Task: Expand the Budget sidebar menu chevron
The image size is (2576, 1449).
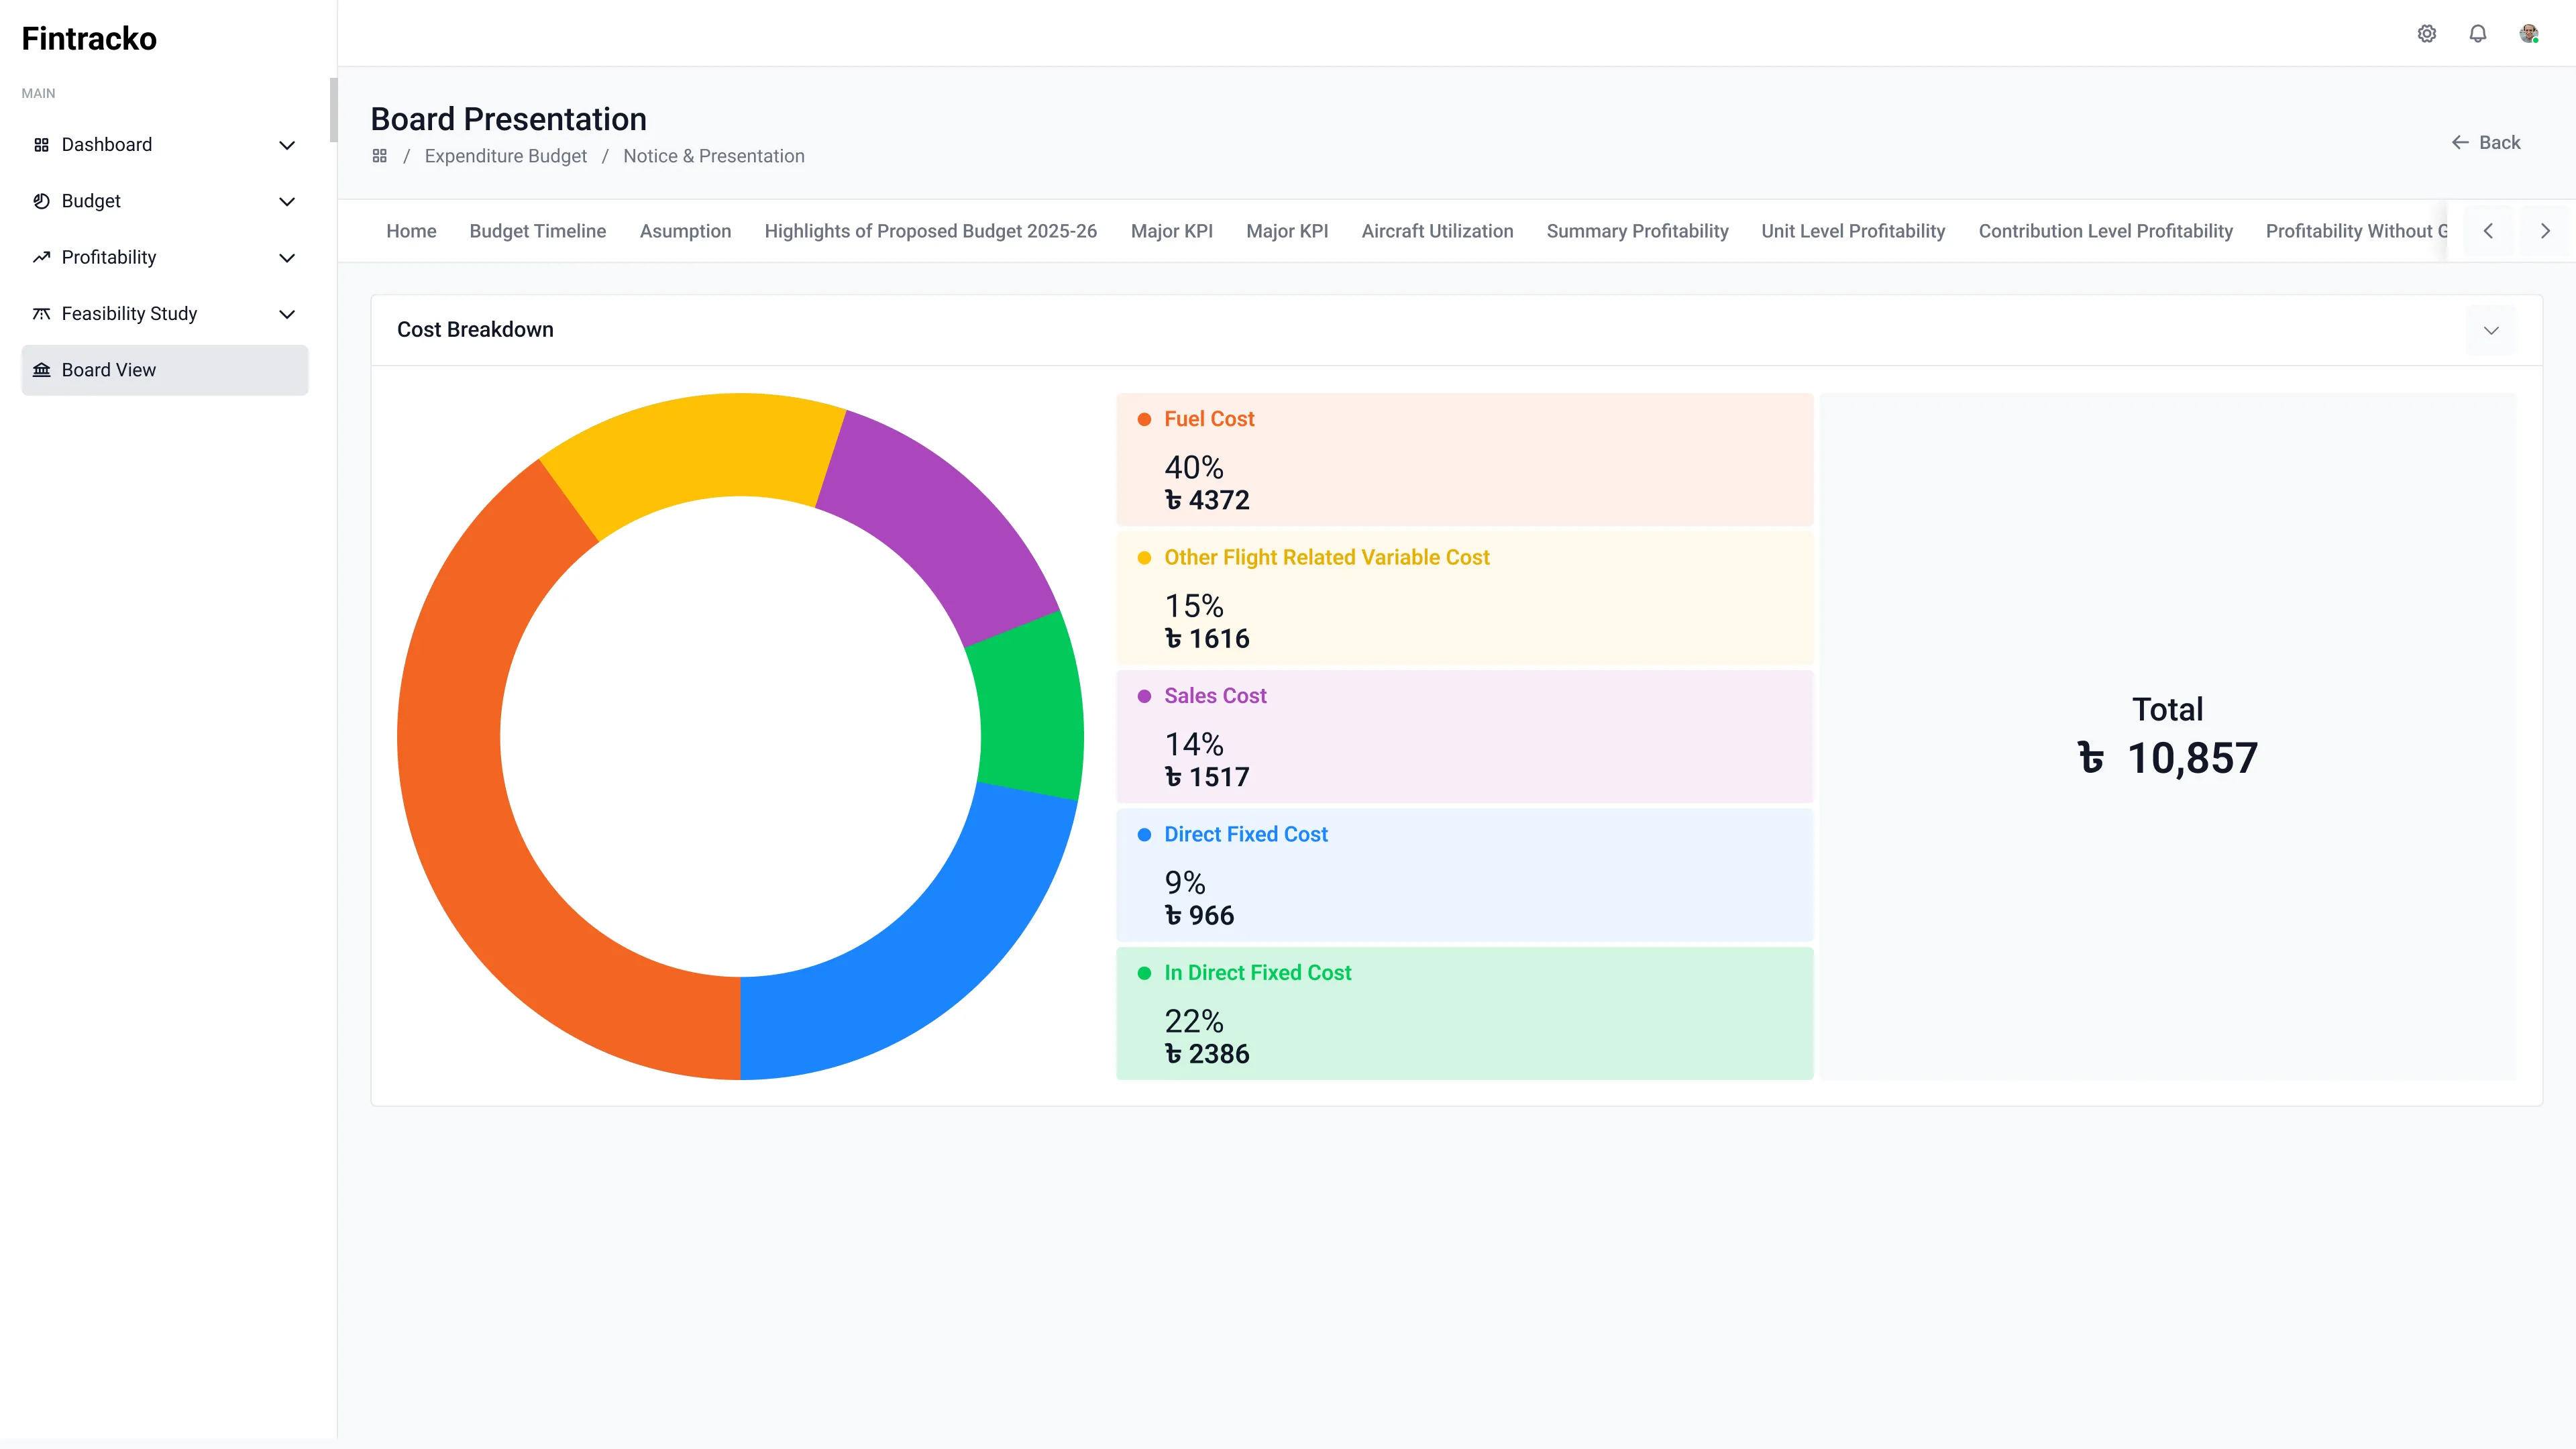Action: pos(286,201)
